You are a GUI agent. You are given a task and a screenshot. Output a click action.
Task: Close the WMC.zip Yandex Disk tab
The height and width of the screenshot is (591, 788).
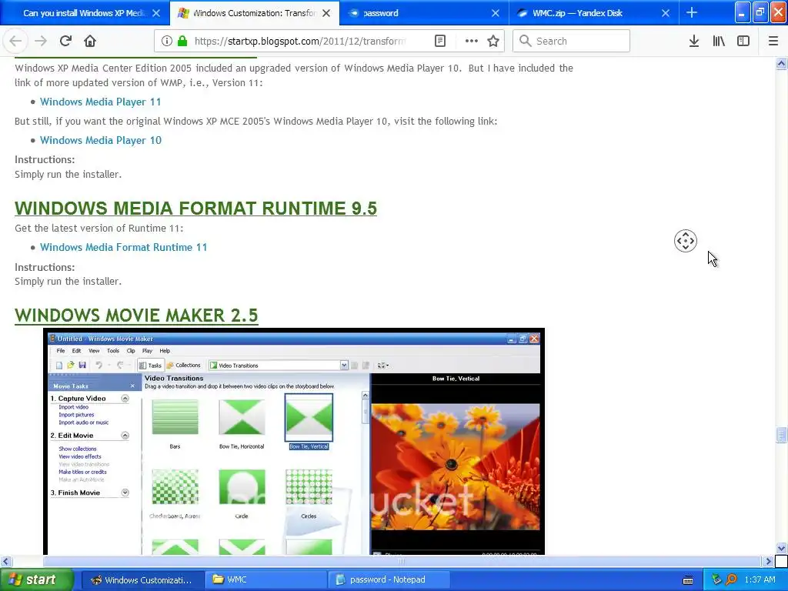tap(666, 13)
